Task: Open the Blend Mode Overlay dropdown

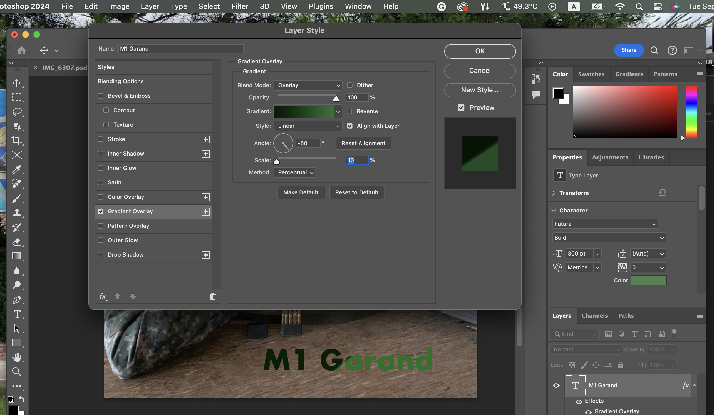Action: [308, 85]
